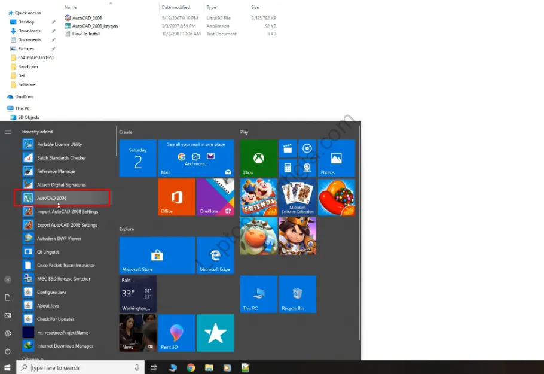Click the Power icon in Start menu
544x374 pixels.
(8, 351)
